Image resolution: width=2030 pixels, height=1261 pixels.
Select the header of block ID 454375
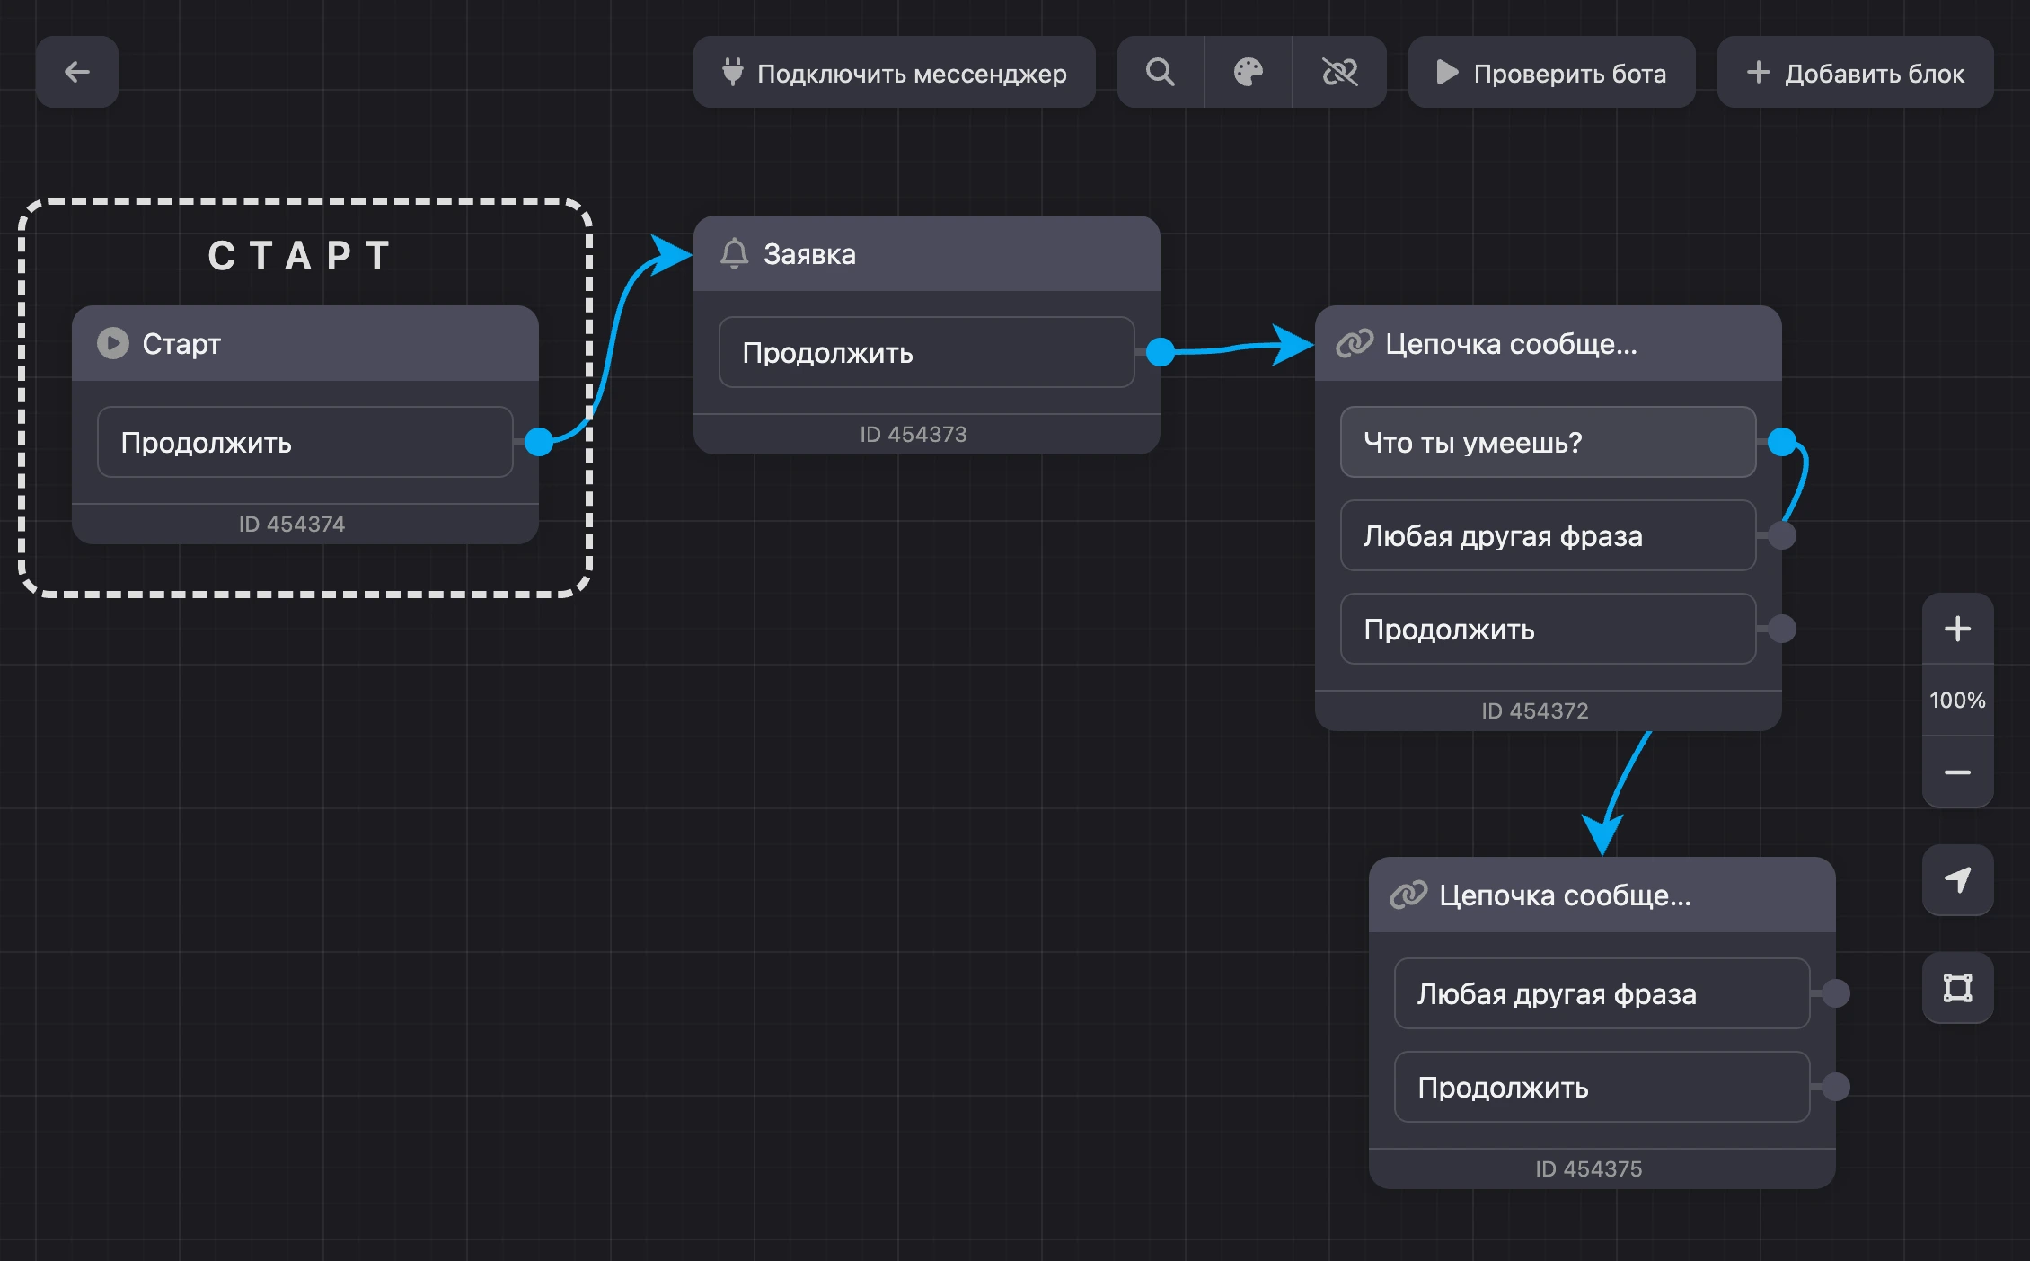click(1602, 895)
